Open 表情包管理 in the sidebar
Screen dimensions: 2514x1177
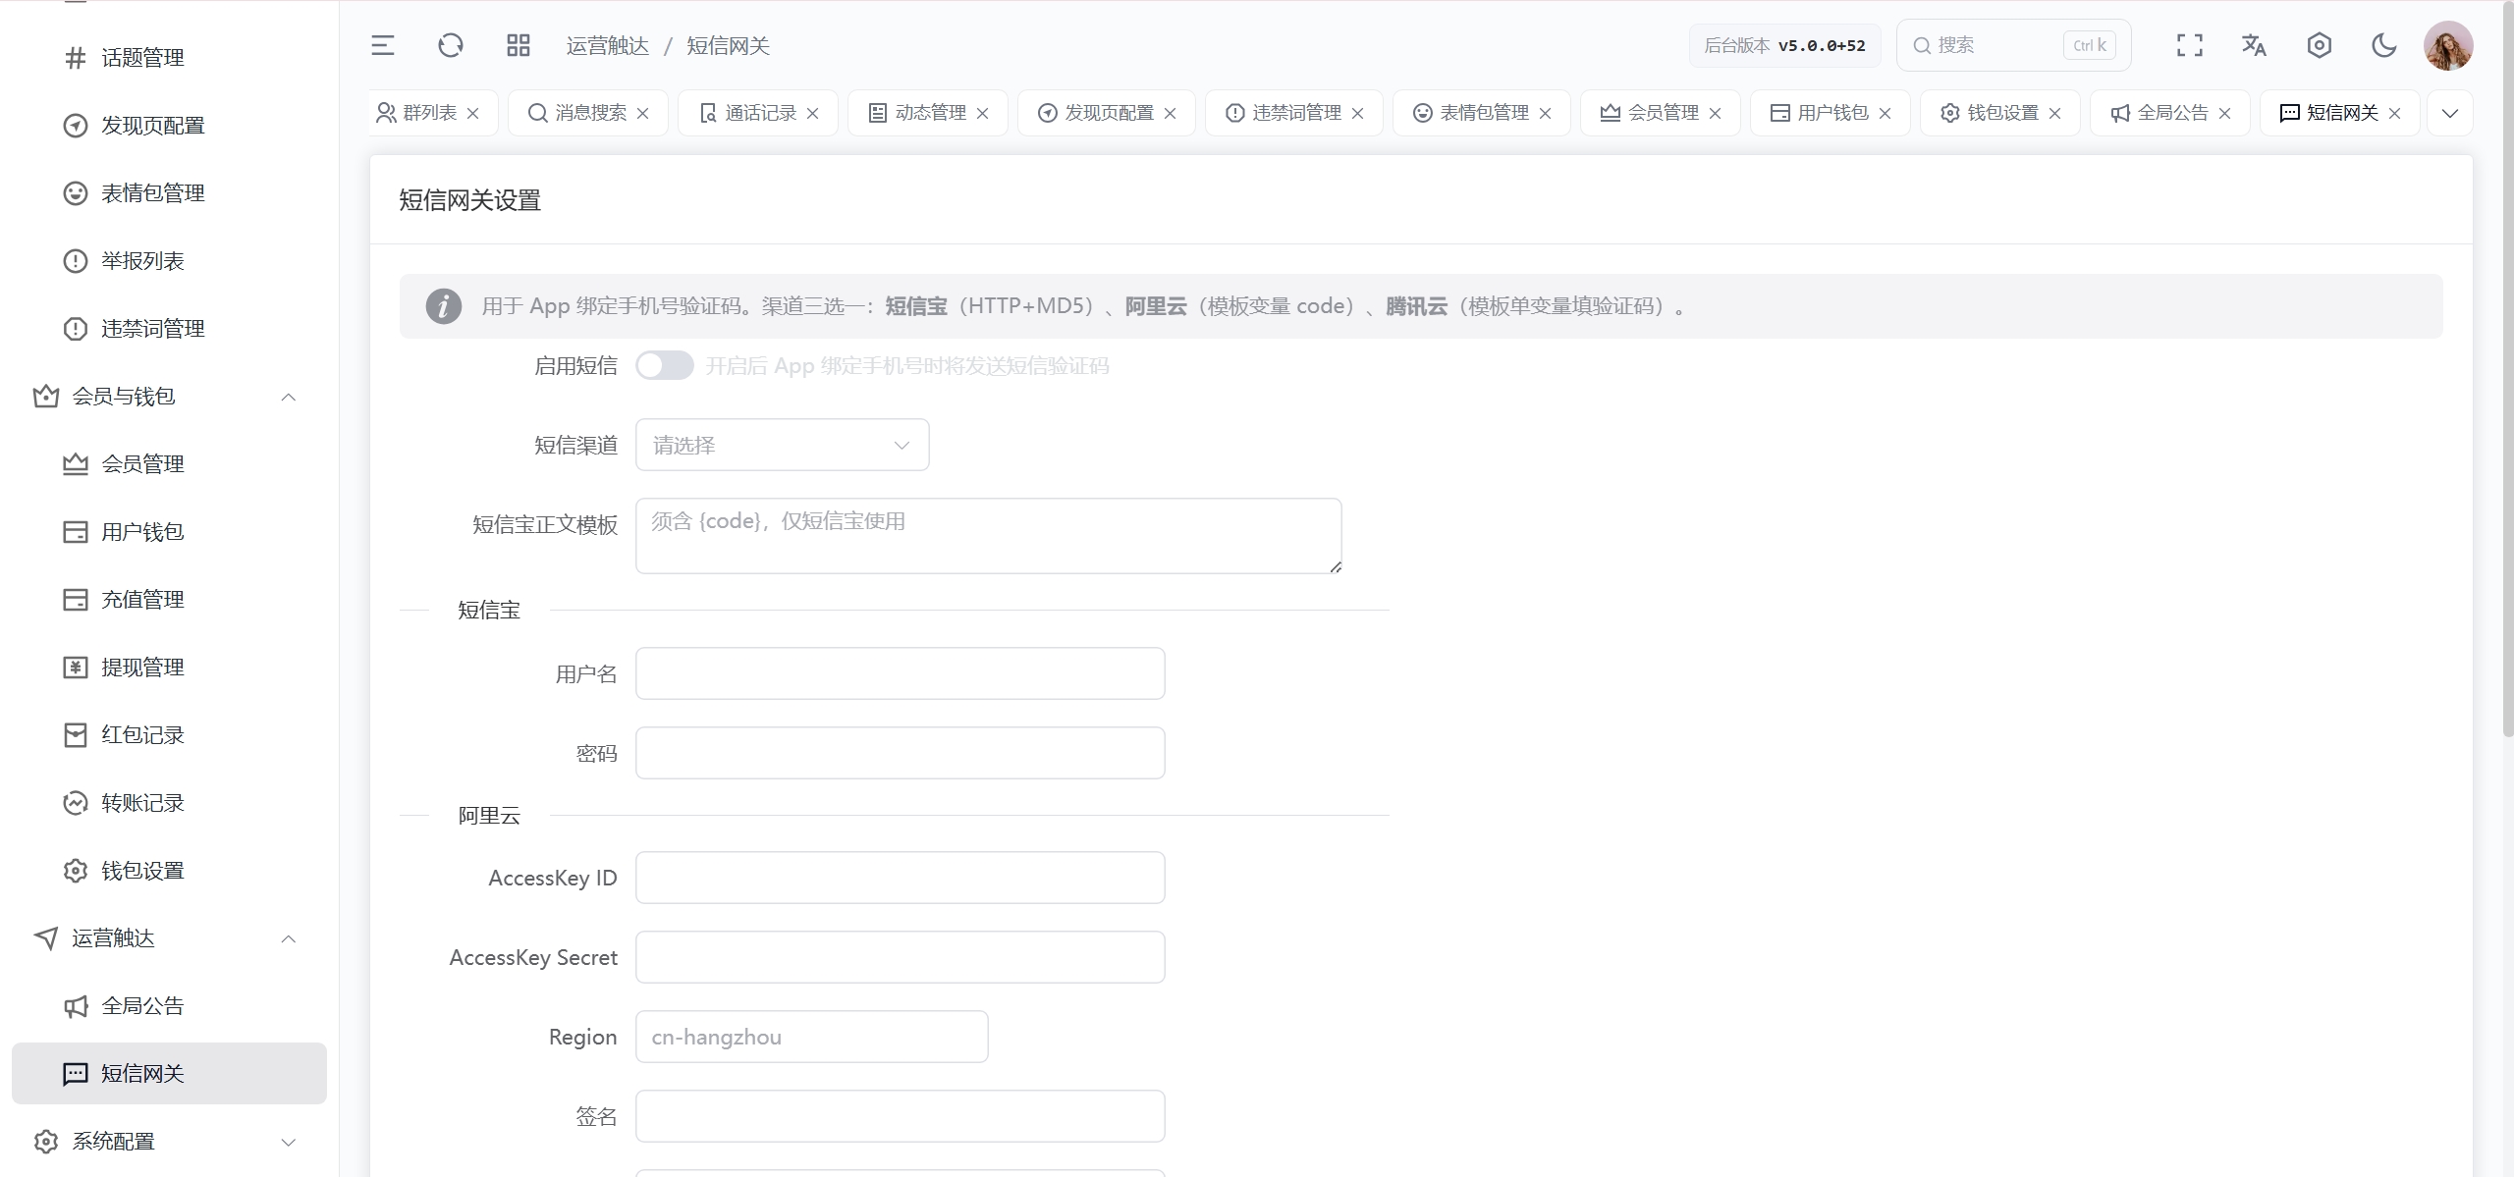[169, 193]
